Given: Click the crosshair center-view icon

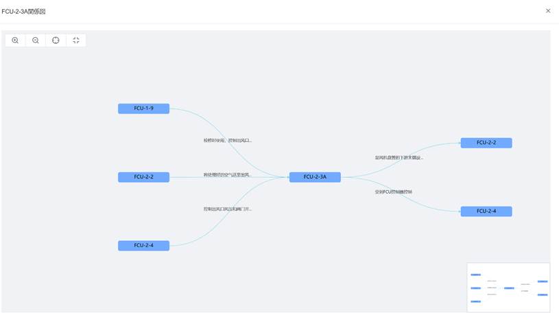Looking at the screenshot, I should tap(56, 40).
